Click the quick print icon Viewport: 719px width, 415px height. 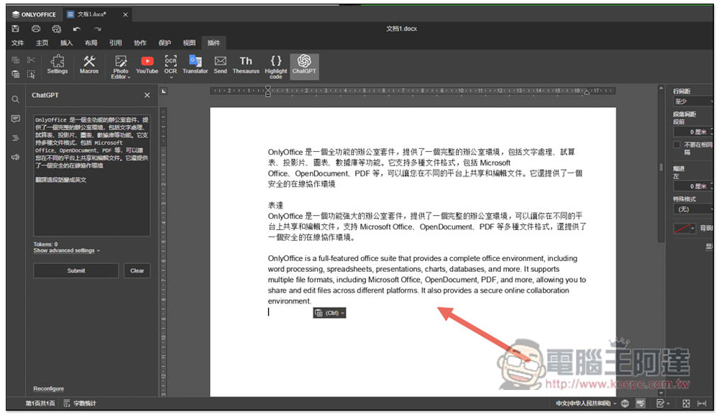point(56,29)
